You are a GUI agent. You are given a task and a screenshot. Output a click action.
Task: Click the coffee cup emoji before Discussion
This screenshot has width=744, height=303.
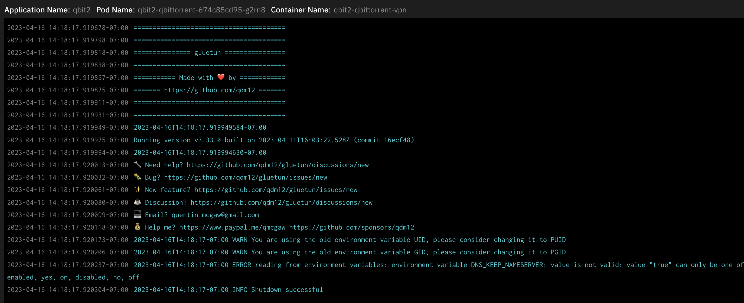pos(138,202)
